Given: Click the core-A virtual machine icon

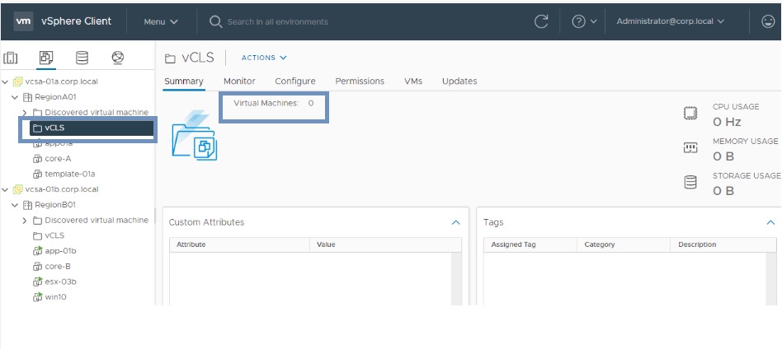Looking at the screenshot, I should tap(37, 159).
